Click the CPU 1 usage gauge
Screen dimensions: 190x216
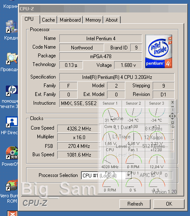[x=133, y=182]
